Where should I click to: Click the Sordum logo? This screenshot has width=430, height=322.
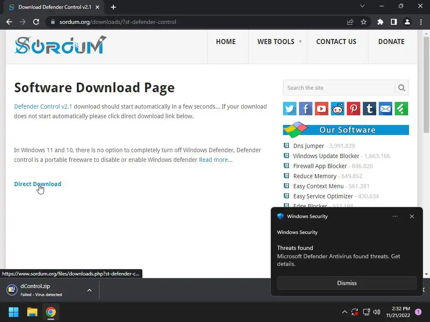click(60, 45)
